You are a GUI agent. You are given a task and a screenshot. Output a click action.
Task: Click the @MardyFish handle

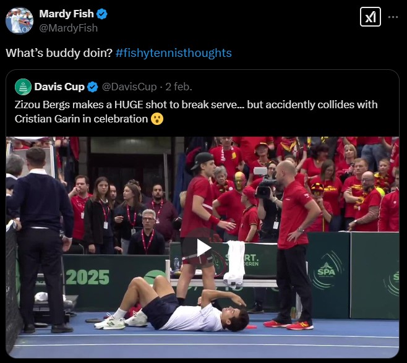coord(69,28)
